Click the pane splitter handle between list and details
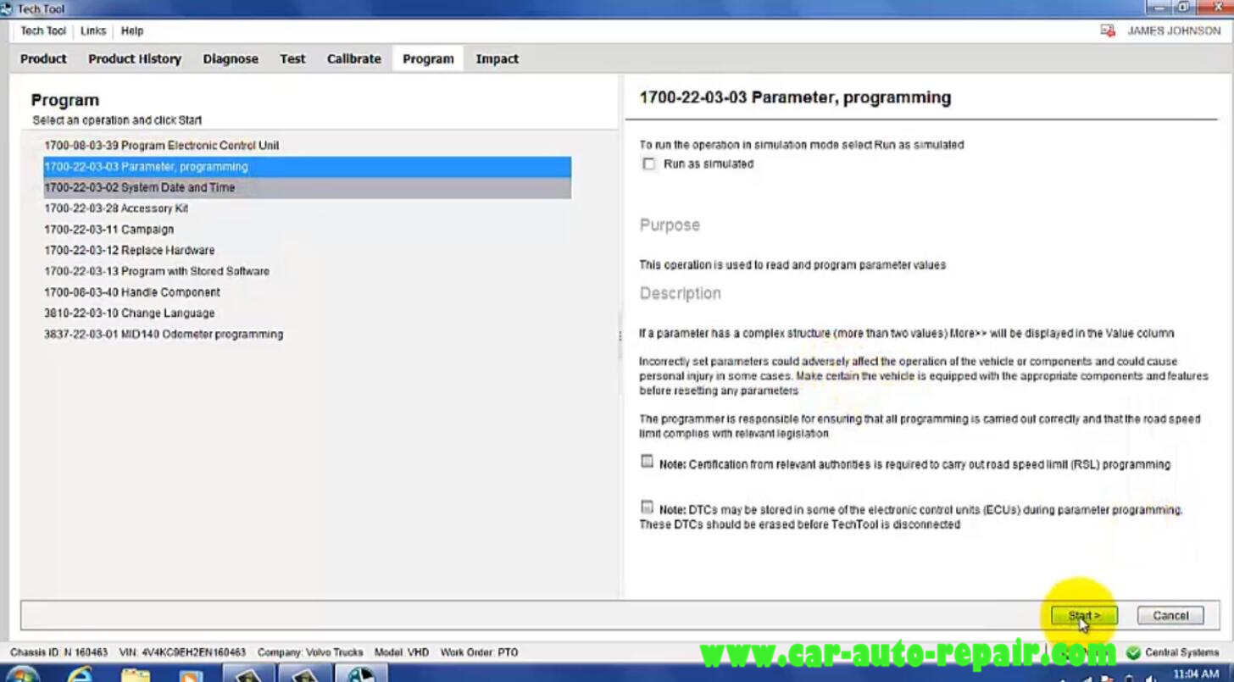 (620, 336)
